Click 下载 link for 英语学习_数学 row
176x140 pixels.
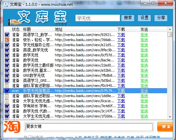coord(121,35)
